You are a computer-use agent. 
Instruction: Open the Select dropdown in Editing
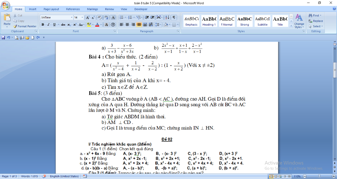coord(316,26)
